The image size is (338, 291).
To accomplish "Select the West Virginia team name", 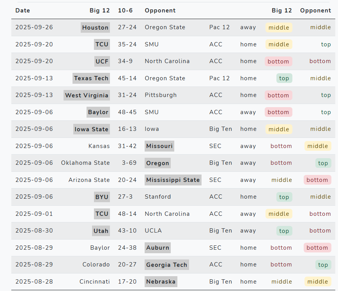I will click(x=87, y=95).
